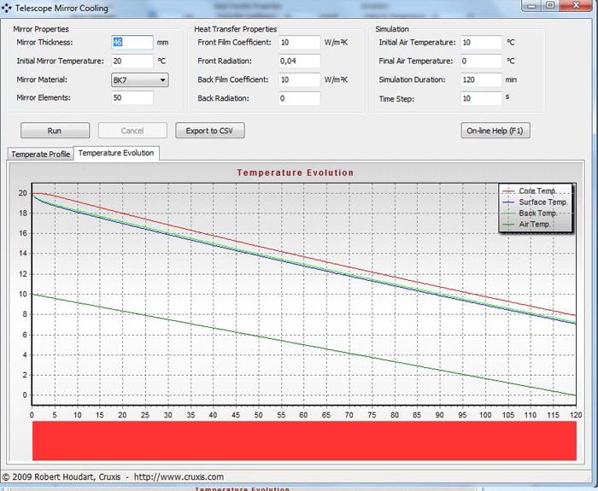Click the Time Step label
The image size is (598, 491).
[x=396, y=99]
